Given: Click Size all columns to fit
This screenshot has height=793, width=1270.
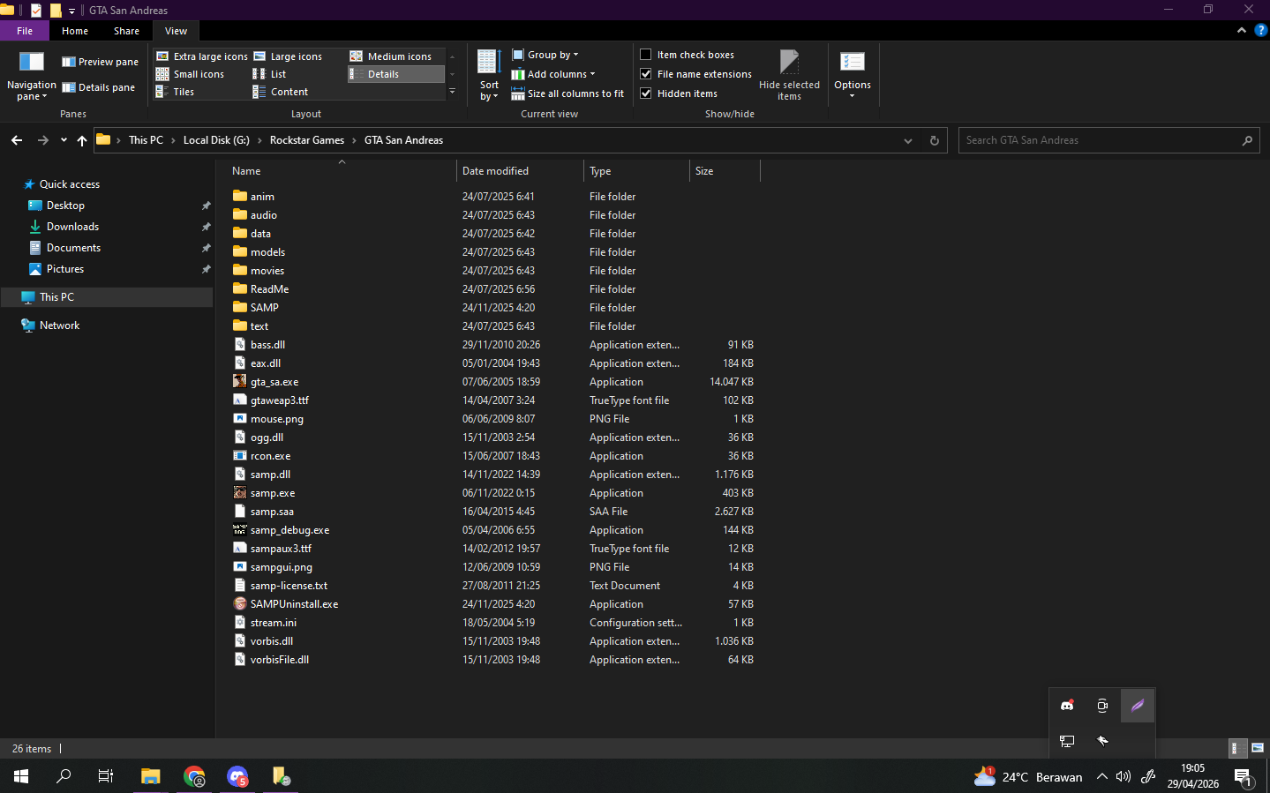Looking at the screenshot, I should click(567, 94).
